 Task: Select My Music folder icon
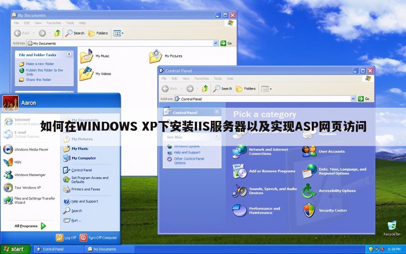tap(86, 56)
